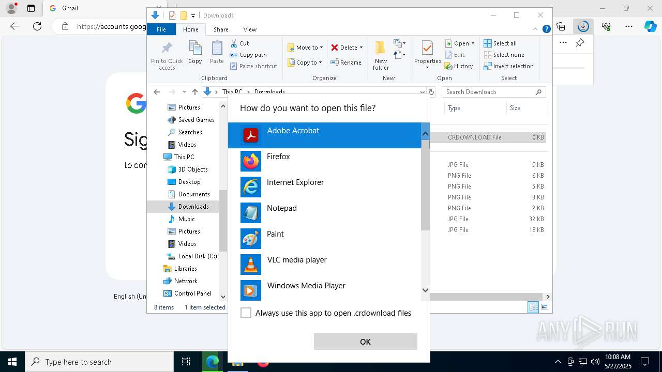Select Music in navigation pane
Screen dimensions: 662x372
[x=182, y=219]
